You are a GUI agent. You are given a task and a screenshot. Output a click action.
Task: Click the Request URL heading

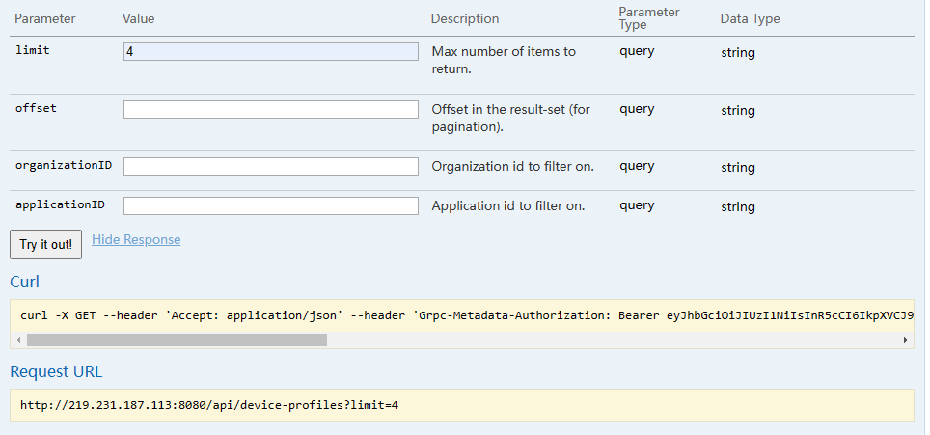click(x=56, y=371)
